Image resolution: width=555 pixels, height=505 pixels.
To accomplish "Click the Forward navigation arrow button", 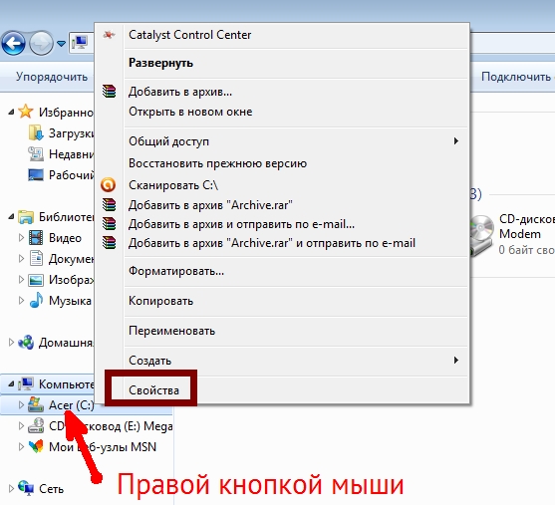I will [x=41, y=44].
